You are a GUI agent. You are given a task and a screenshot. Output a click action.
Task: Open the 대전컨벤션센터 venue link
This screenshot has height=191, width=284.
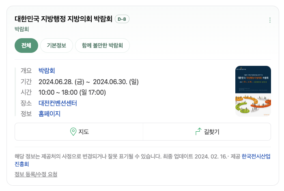tap(58, 103)
